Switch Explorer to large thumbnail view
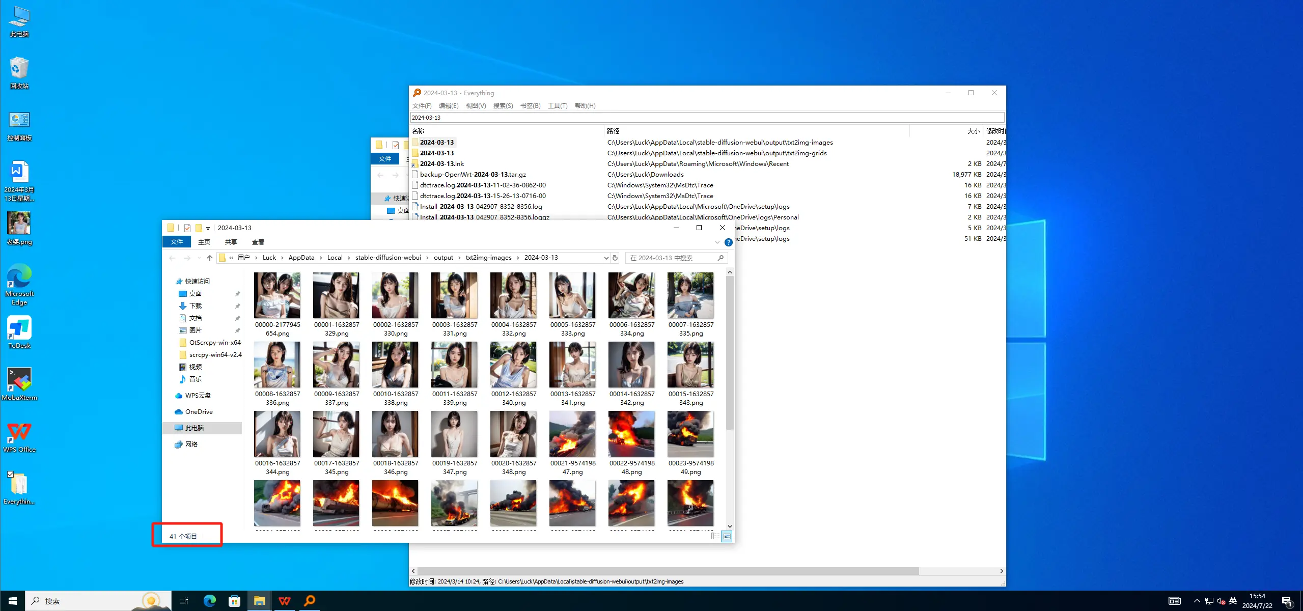1303x611 pixels. click(727, 536)
